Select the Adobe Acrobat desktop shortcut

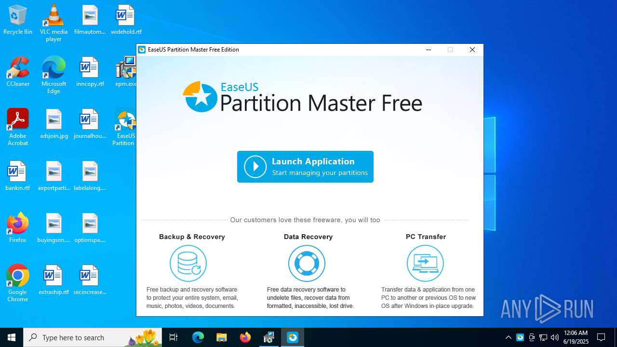coord(18,127)
